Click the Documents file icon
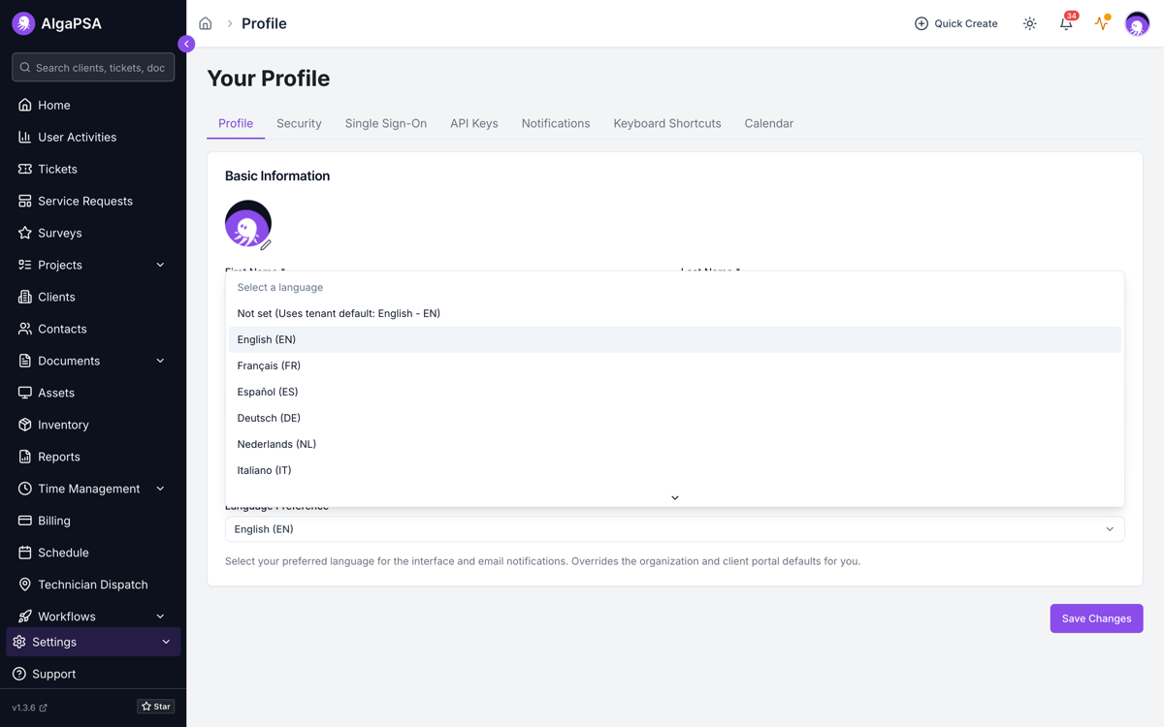This screenshot has width=1164, height=727. [x=25, y=361]
